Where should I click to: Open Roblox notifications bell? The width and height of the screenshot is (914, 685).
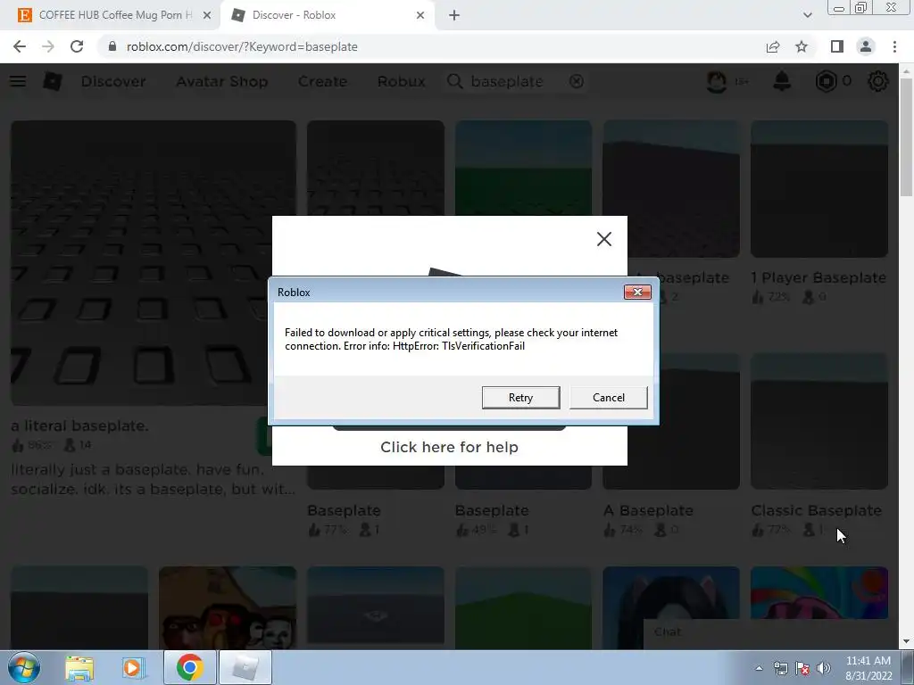(782, 81)
